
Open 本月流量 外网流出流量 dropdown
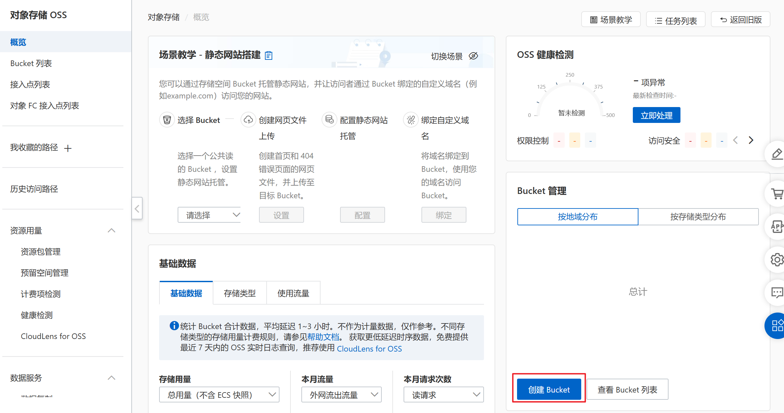[341, 394]
